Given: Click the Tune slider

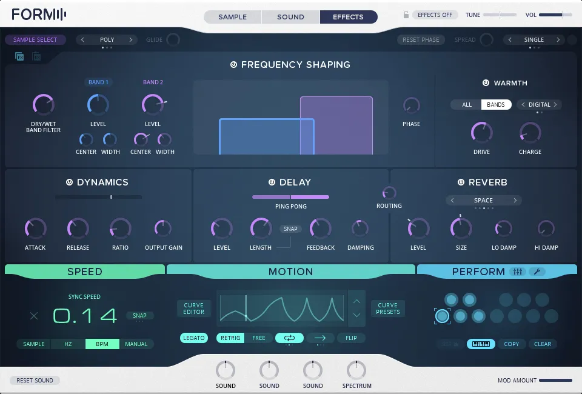Looking at the screenshot, I should (500, 15).
